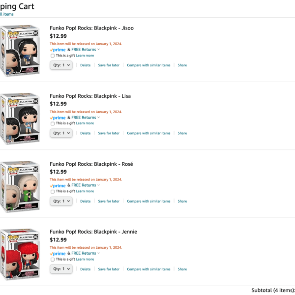The height and width of the screenshot is (295, 295).
Task: Click the Prime logo under the Lisa item
Action: pyautogui.click(x=58, y=118)
